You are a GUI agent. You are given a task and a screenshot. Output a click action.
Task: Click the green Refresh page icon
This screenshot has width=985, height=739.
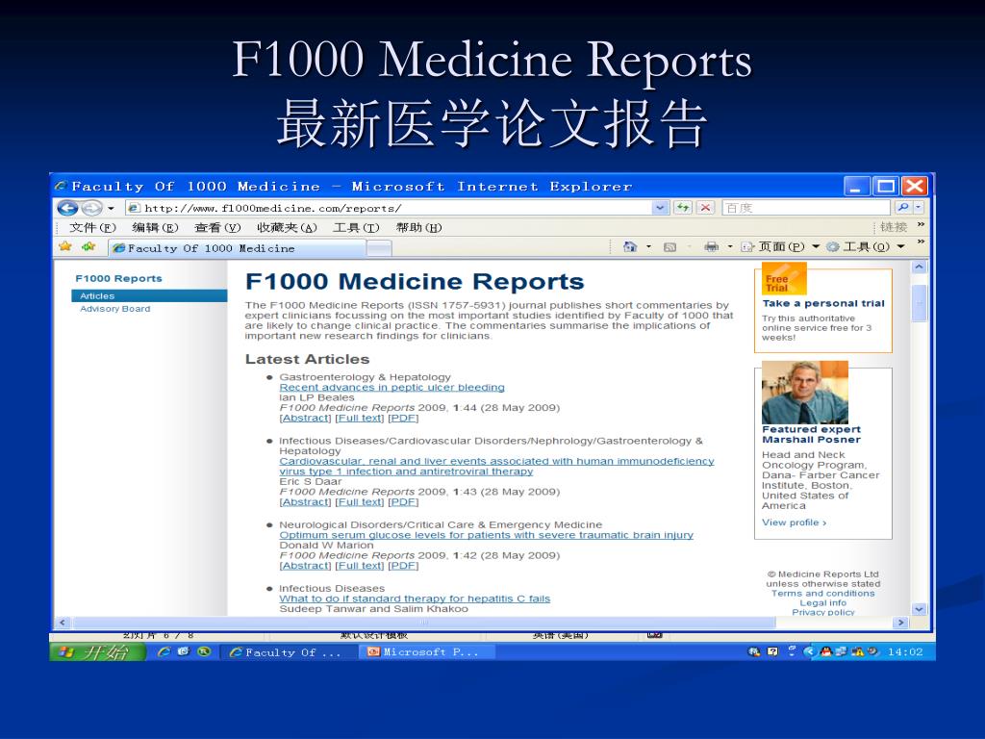[x=683, y=208]
